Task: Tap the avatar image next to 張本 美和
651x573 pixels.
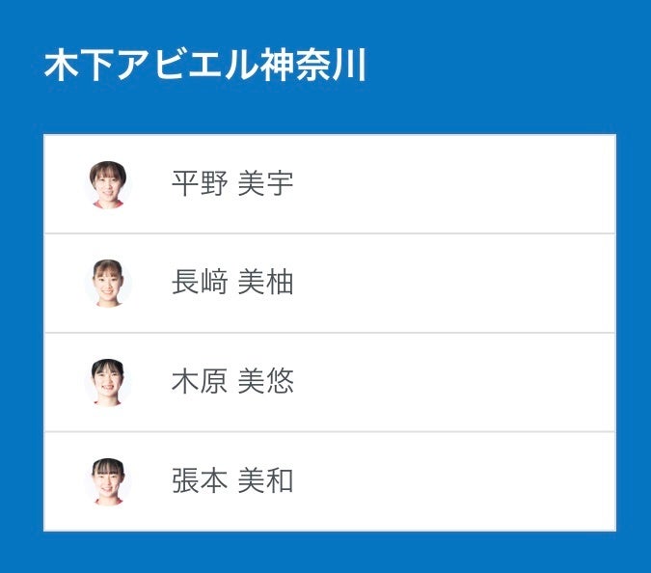Action: click(x=108, y=482)
